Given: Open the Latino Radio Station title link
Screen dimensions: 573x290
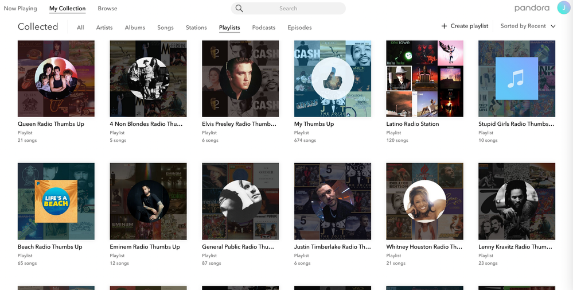Looking at the screenshot, I should 412,124.
